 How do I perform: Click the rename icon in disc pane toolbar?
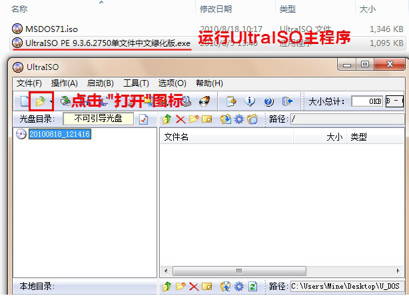[x=207, y=119]
